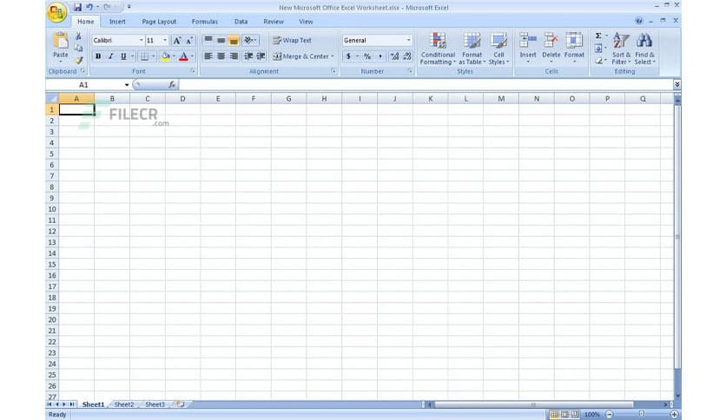The image size is (726, 420).
Task: Apply the red Font Color
Action: click(x=183, y=56)
